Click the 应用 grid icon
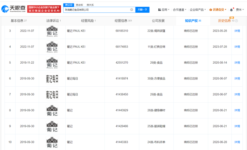Viewport: 247px width, 150px height. [159, 10]
